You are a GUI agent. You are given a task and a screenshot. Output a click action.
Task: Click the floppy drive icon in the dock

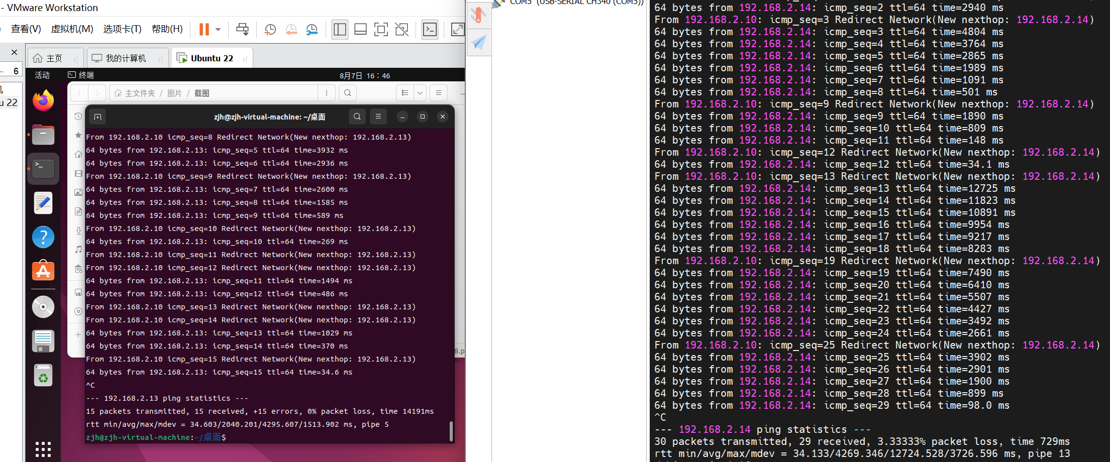[x=43, y=341]
